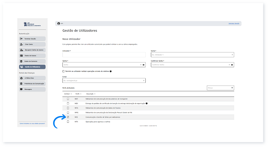Click the home icon for A Minha Área
The height and width of the screenshot is (147, 268).
tap(21, 78)
